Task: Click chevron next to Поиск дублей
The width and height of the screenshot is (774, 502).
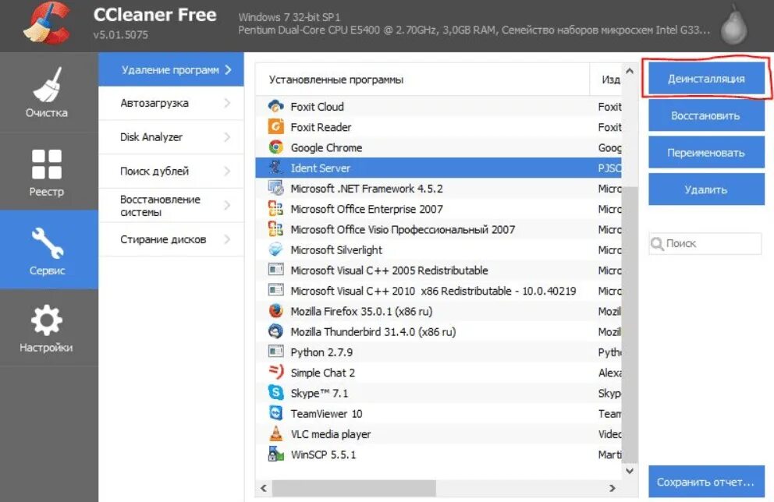Action: click(227, 171)
